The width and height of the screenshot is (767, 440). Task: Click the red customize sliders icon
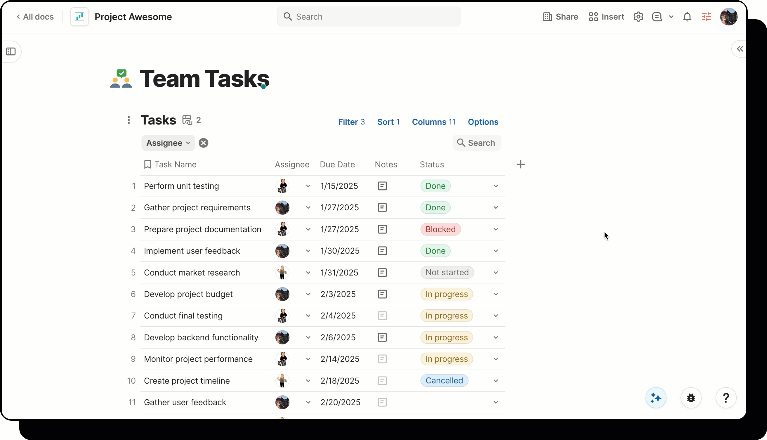[707, 17]
